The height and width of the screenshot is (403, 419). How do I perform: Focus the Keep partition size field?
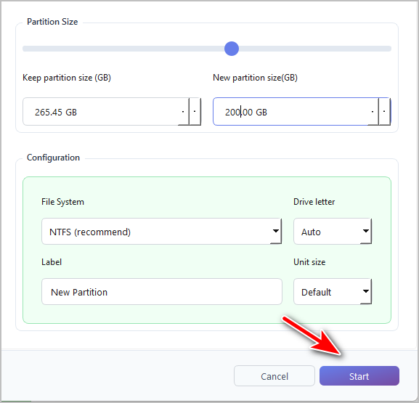coord(100,112)
